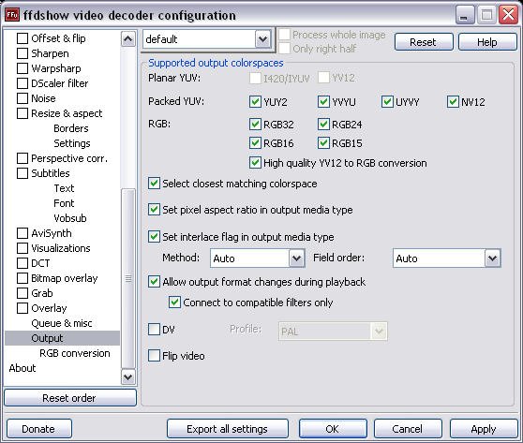Enable the Subtitles filter checkbox
This screenshot has width=523, height=443.
(22, 173)
